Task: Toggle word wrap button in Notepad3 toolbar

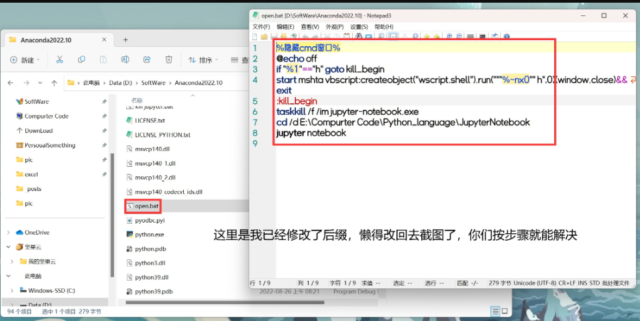Action: (x=393, y=36)
